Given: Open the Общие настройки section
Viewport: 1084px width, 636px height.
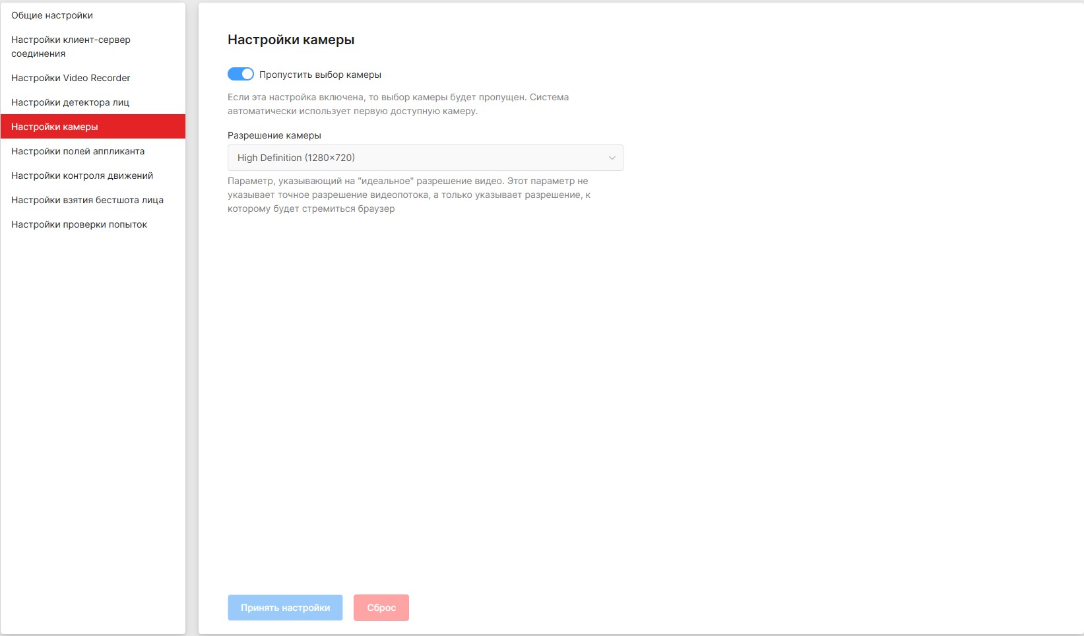Looking at the screenshot, I should (x=52, y=15).
